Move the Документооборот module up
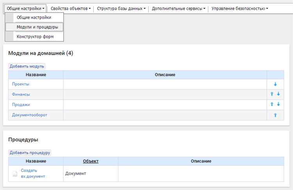The width and height of the screenshot is (293, 190). click(x=275, y=115)
